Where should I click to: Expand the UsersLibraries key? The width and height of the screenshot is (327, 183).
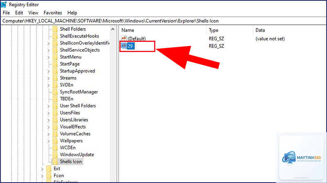pos(48,120)
